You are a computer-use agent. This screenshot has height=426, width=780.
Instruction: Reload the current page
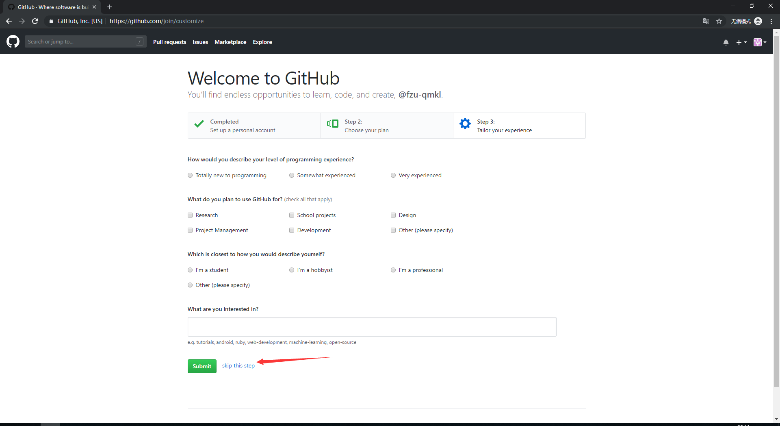[35, 21]
